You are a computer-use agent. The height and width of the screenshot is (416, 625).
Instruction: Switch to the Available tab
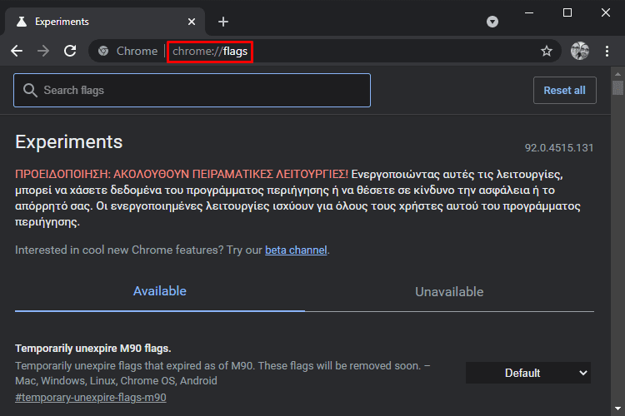[159, 291]
